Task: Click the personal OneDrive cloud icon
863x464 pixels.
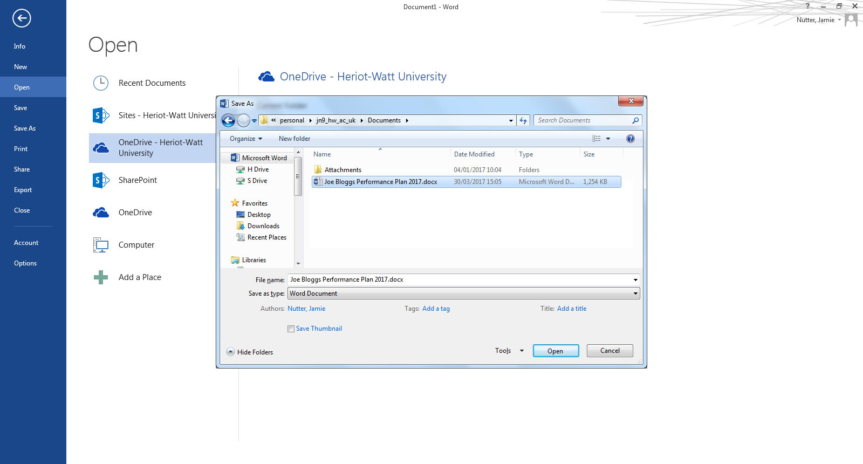Action: [101, 213]
